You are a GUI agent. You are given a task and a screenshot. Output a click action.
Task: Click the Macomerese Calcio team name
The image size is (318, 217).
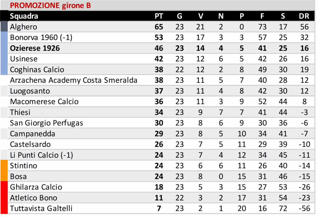(x=44, y=102)
